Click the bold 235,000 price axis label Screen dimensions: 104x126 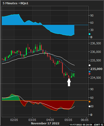[96, 69]
